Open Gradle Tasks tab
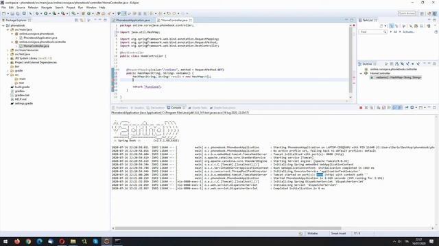This screenshot has width=439, height=246. (x=198, y=108)
